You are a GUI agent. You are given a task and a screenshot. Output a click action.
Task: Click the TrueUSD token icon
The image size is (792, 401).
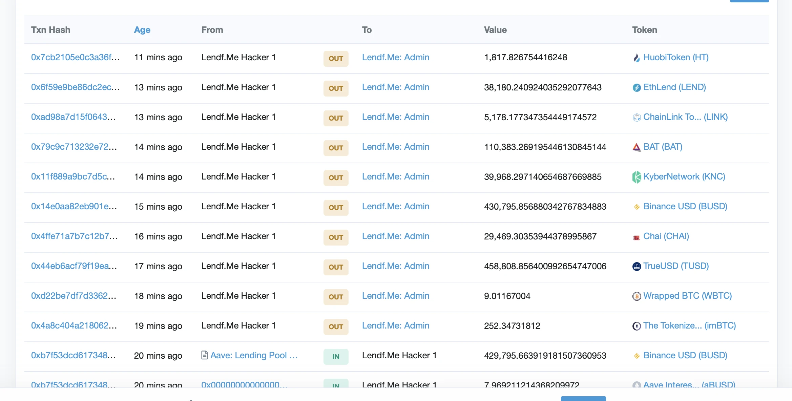coord(637,267)
